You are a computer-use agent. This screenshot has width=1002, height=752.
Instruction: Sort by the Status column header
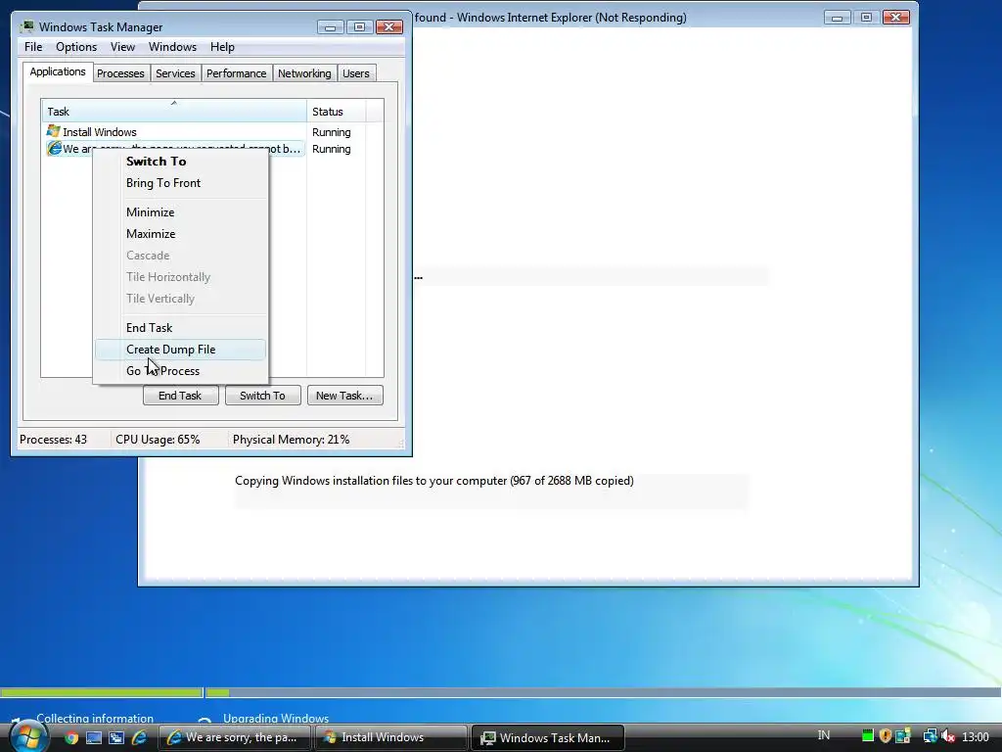point(337,112)
